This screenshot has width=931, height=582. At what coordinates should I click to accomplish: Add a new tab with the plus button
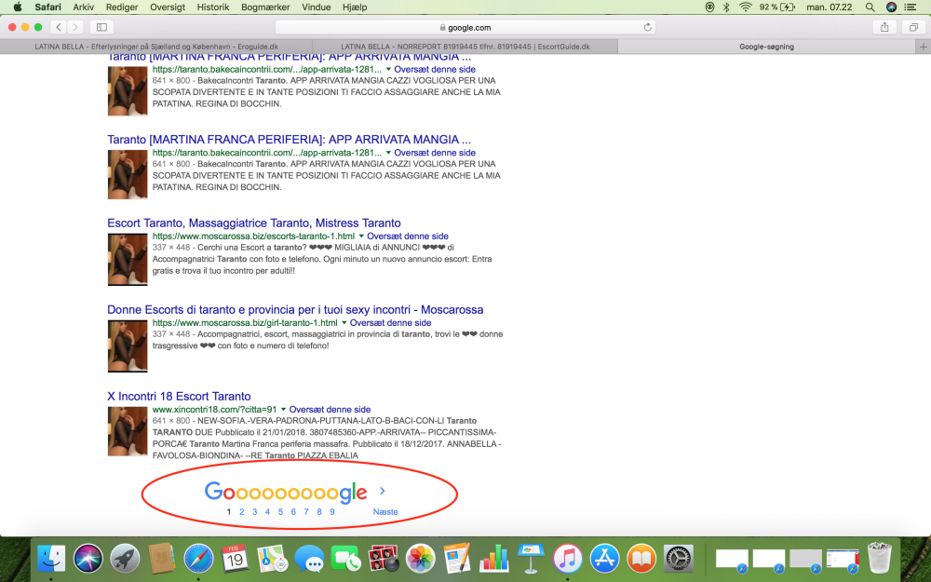(923, 47)
